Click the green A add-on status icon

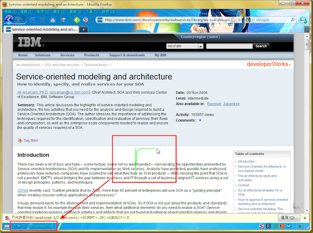coord(275,226)
